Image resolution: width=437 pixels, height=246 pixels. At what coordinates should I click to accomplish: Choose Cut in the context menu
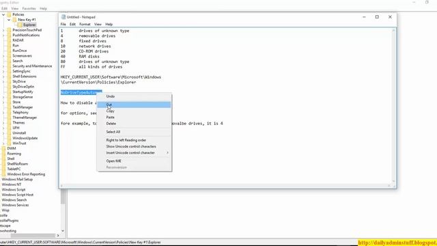tap(134, 105)
